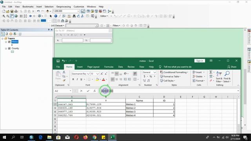Go back to previous extent arrow
The image size is (251, 141).
point(31,16)
